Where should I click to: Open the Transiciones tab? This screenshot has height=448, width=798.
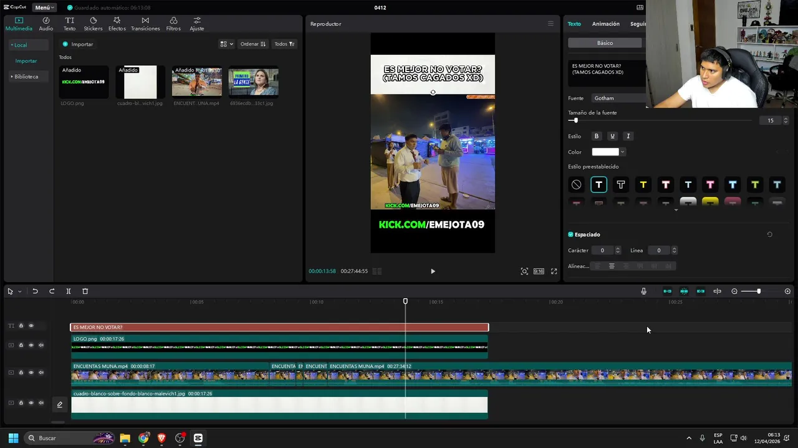point(145,24)
